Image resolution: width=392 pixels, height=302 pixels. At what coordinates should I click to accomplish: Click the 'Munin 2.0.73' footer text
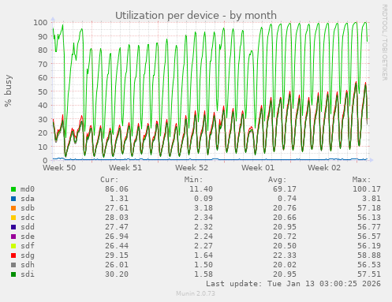[x=196, y=293]
